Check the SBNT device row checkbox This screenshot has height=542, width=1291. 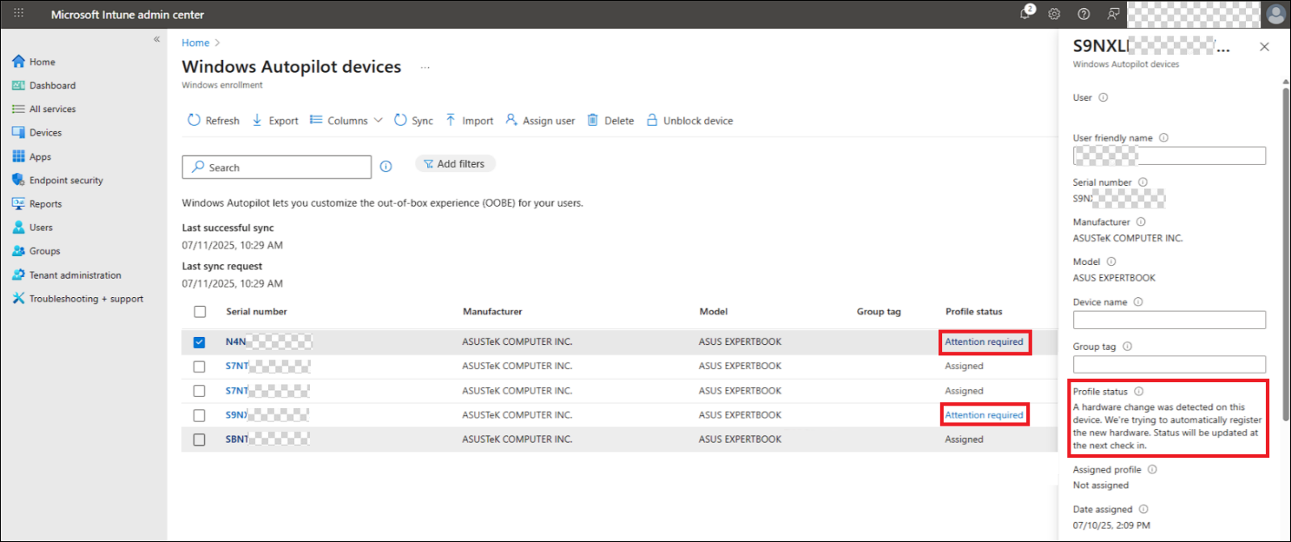click(199, 440)
